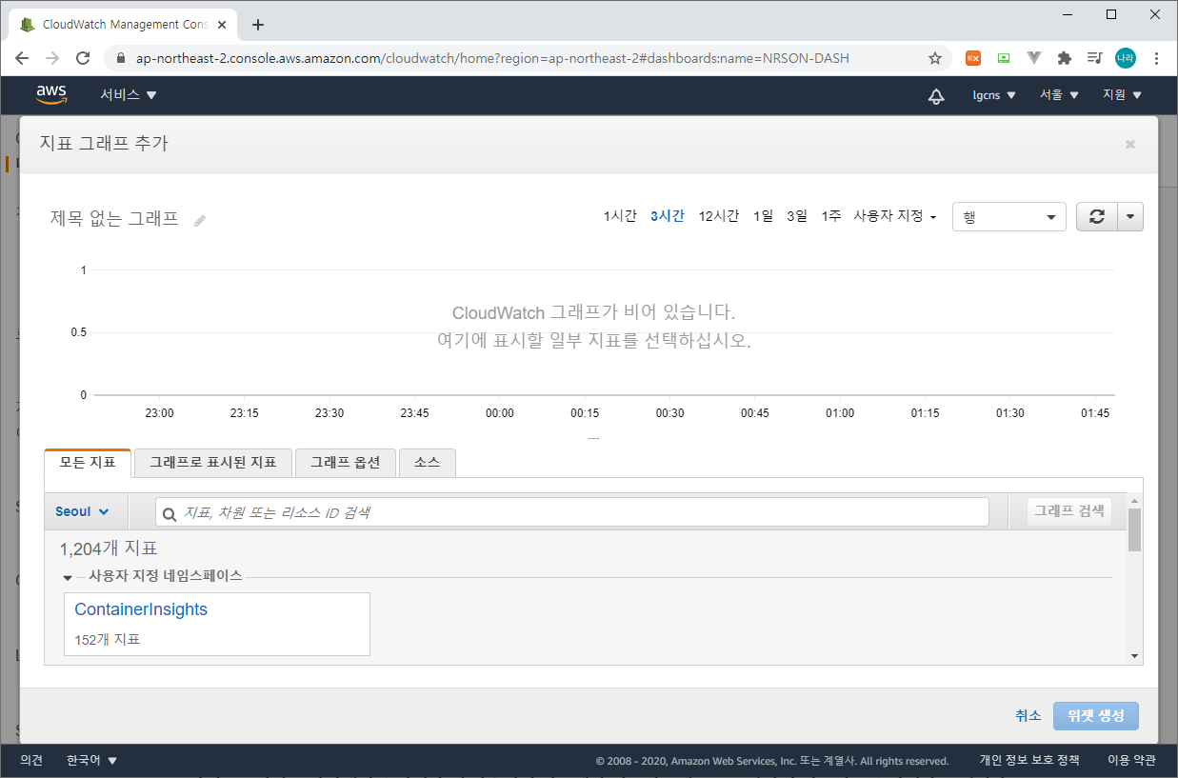The width and height of the screenshot is (1178, 778).
Task: Set time range to 3시간
Action: pos(668,216)
